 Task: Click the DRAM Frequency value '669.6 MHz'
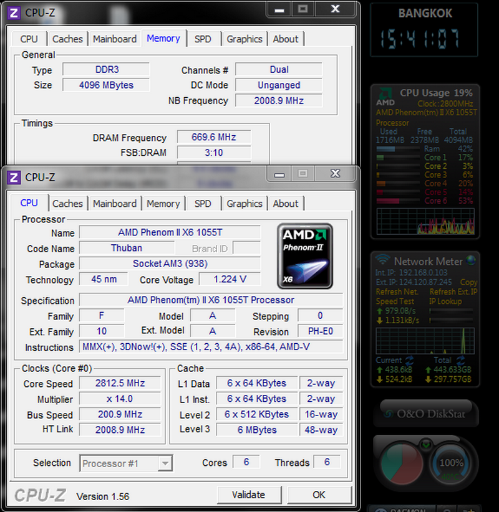click(x=214, y=137)
